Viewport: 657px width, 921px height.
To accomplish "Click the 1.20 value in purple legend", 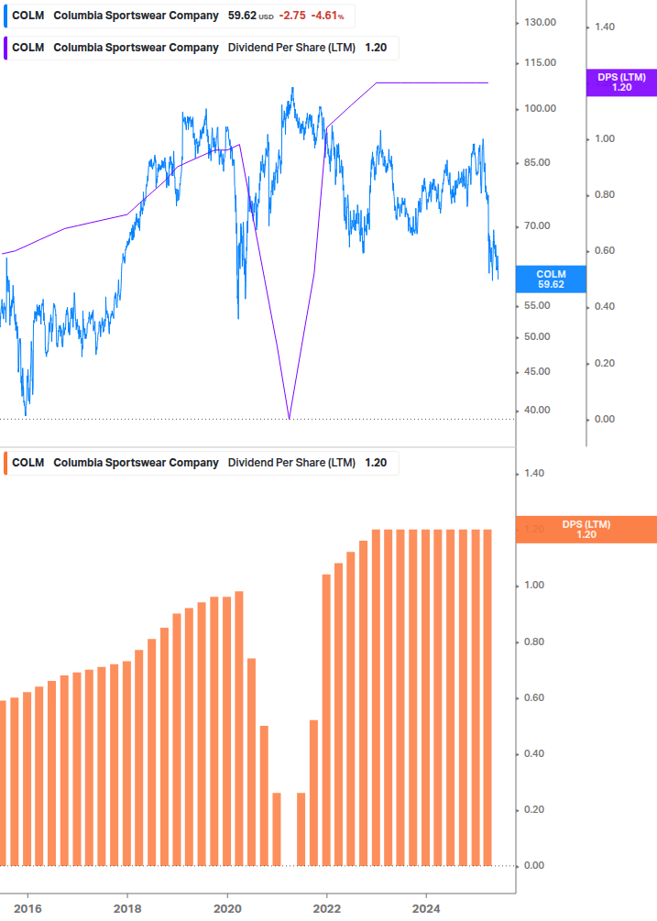I will coord(376,49).
